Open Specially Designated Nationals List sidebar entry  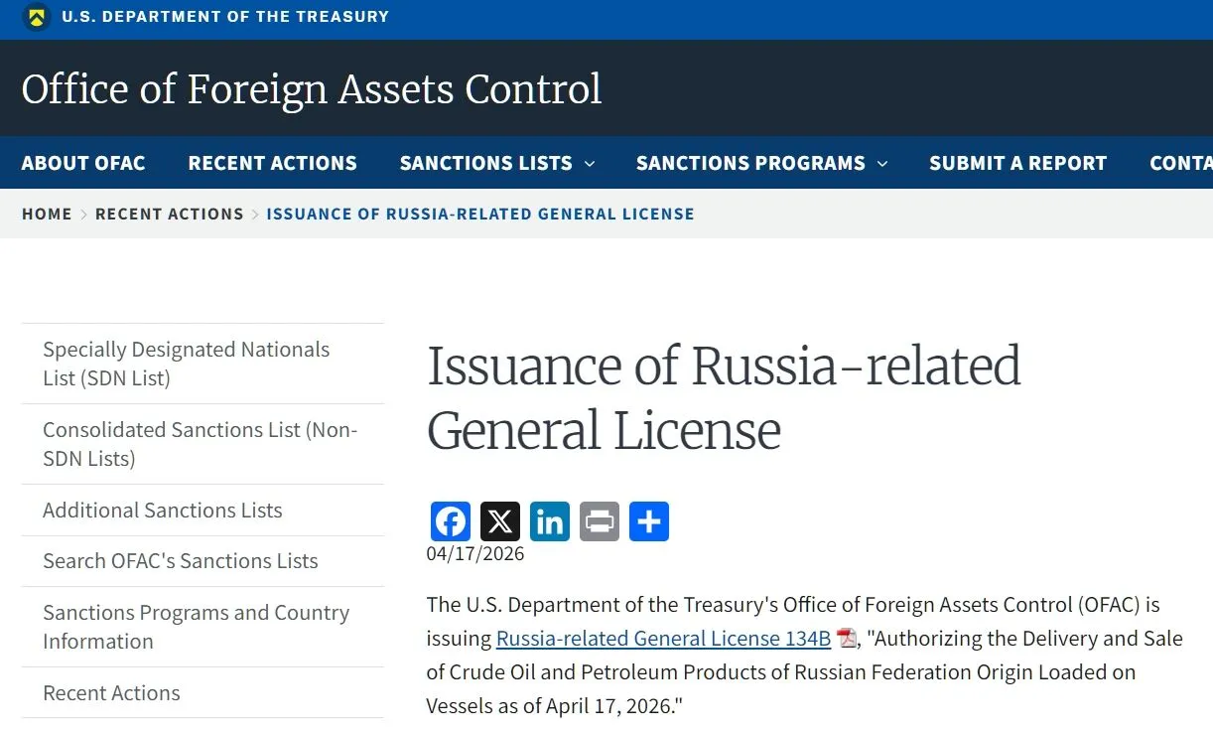click(x=186, y=363)
